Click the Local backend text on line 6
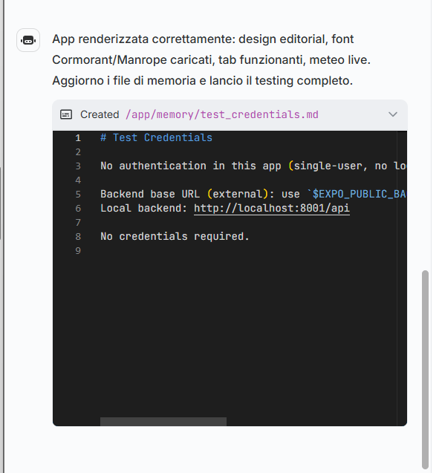The width and height of the screenshot is (442, 473). click(x=144, y=208)
